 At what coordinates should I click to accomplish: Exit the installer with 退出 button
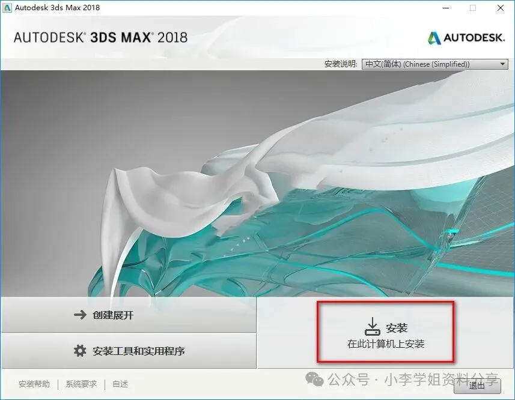(477, 386)
